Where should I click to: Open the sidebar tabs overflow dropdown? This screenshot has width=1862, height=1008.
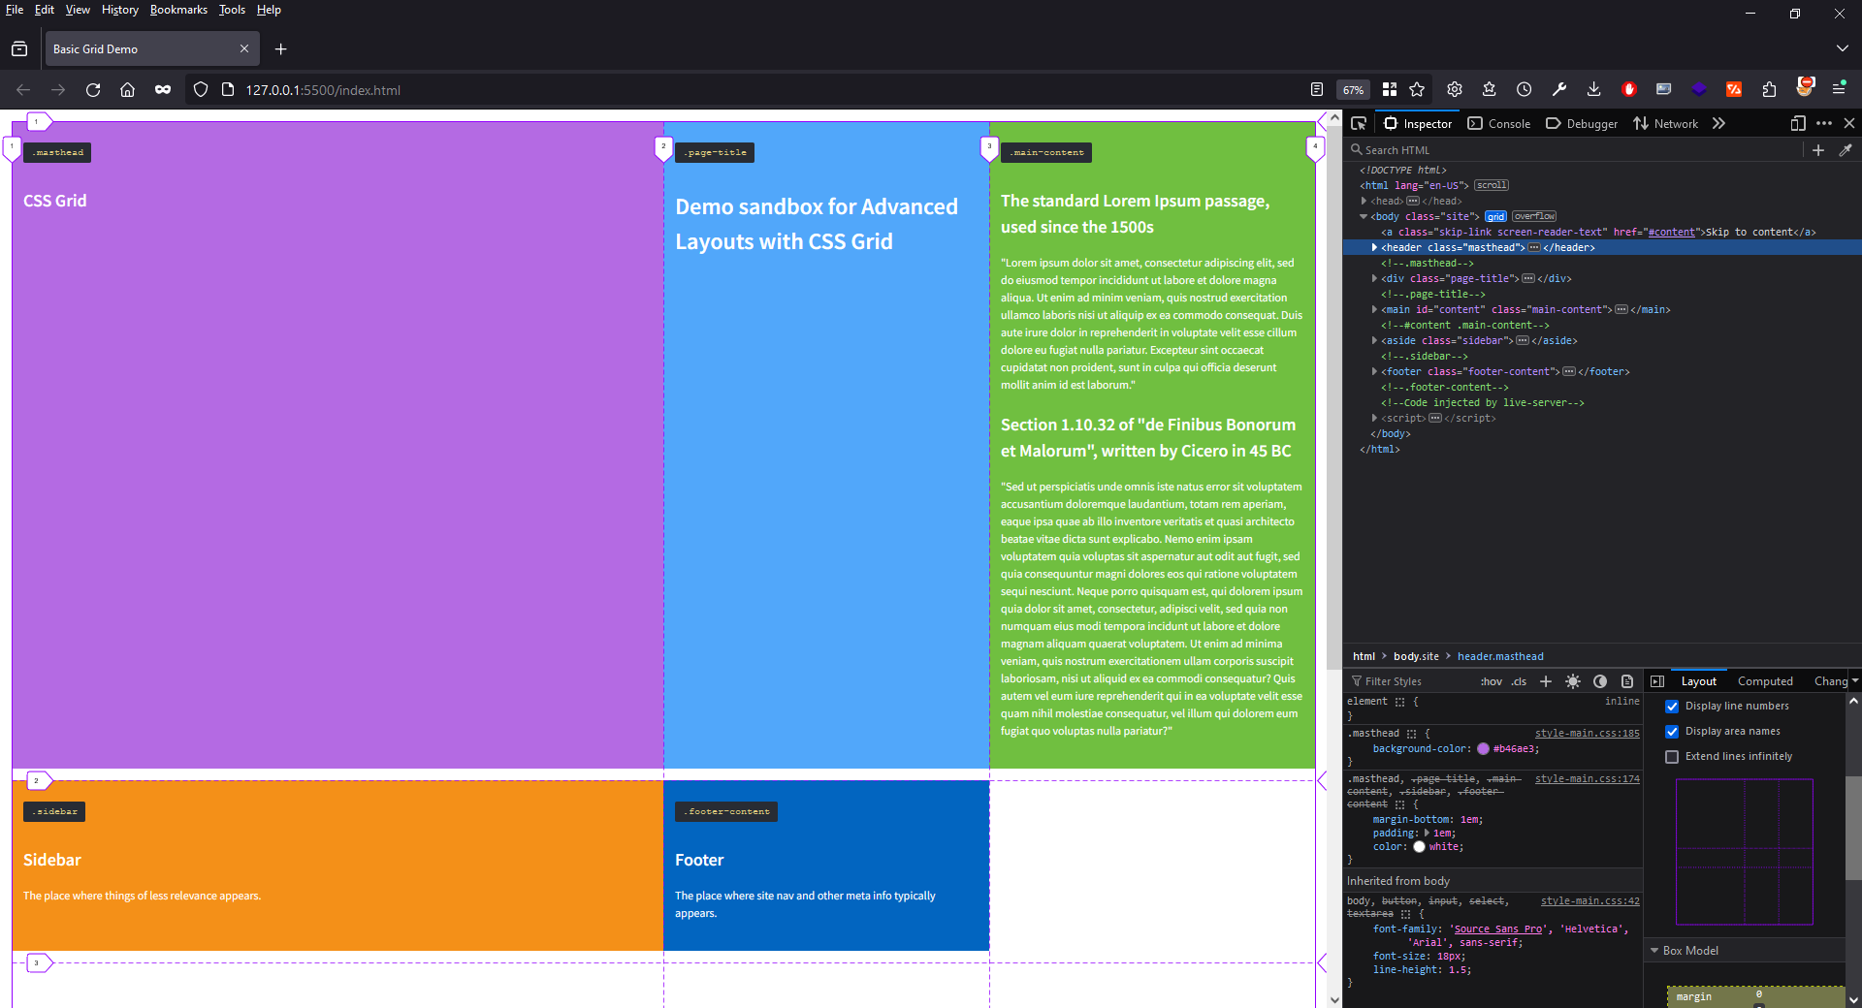click(x=1854, y=681)
